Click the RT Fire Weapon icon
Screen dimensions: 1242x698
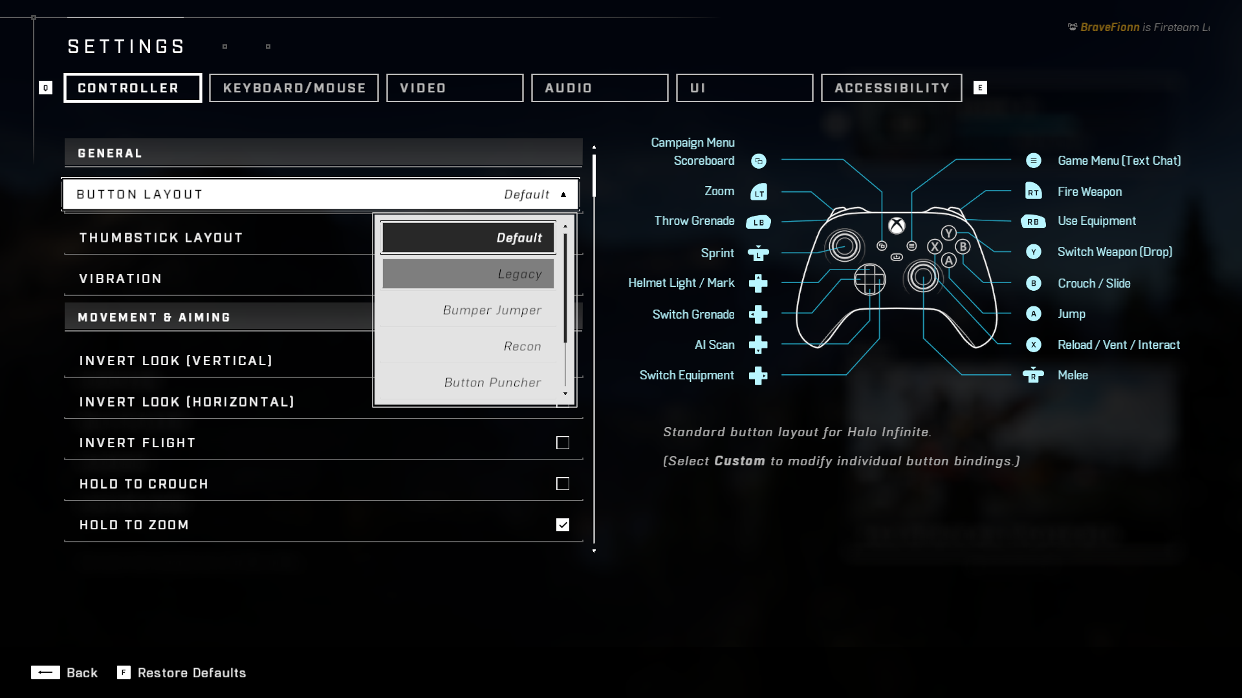1034,192
